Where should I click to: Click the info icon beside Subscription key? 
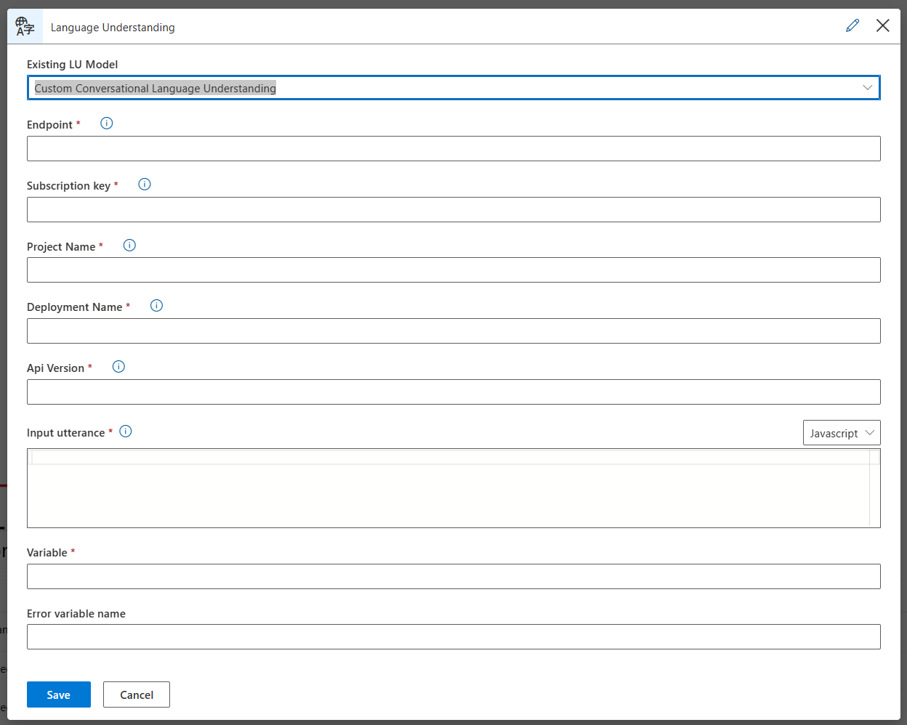pyautogui.click(x=144, y=184)
